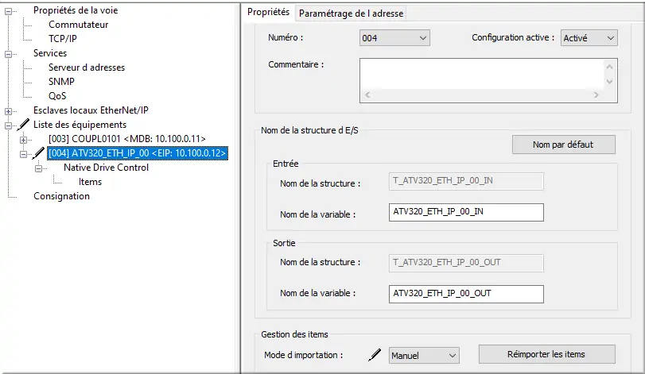
Task: Click the pencil icon next to ATV320_ETH_IP_00 entry
Action: 38,153
